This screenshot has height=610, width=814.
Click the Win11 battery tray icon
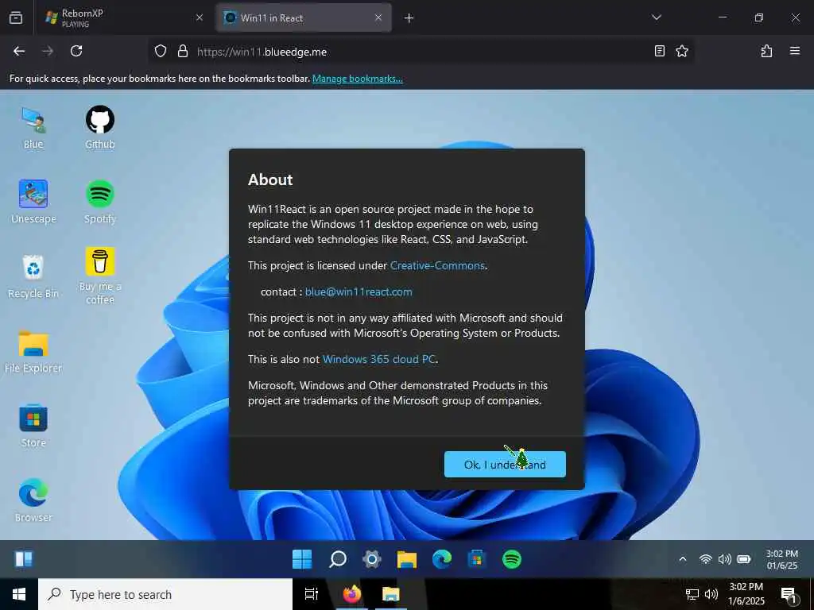coord(744,559)
